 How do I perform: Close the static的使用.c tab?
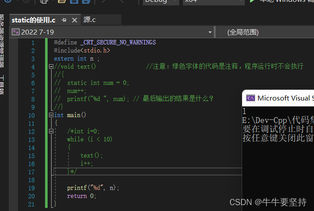(x=75, y=20)
